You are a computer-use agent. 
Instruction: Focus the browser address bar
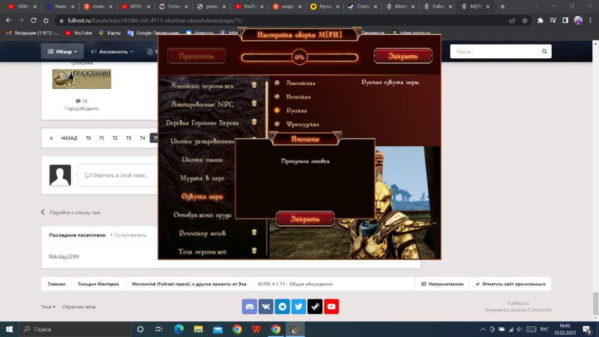click(x=283, y=20)
